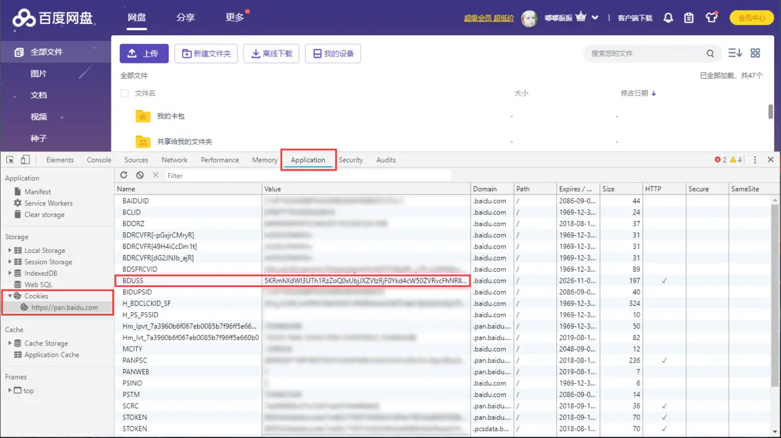Image resolution: width=781 pixels, height=438 pixels.
Task: Expand the user account dropdown arrow
Action: (x=595, y=18)
